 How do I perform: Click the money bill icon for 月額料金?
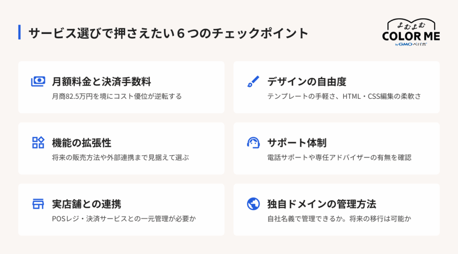point(38,81)
